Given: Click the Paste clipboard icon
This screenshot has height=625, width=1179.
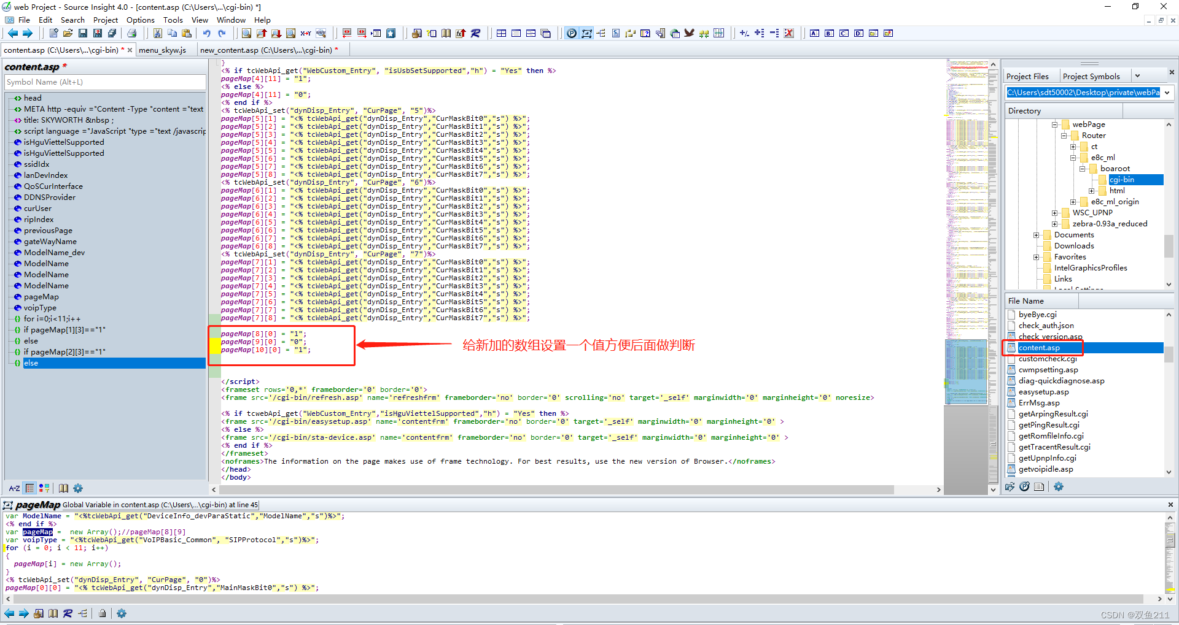Looking at the screenshot, I should 187,33.
